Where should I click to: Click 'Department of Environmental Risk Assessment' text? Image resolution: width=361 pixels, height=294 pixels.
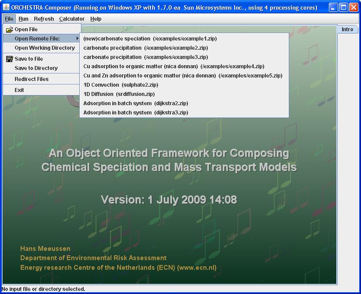point(93,258)
